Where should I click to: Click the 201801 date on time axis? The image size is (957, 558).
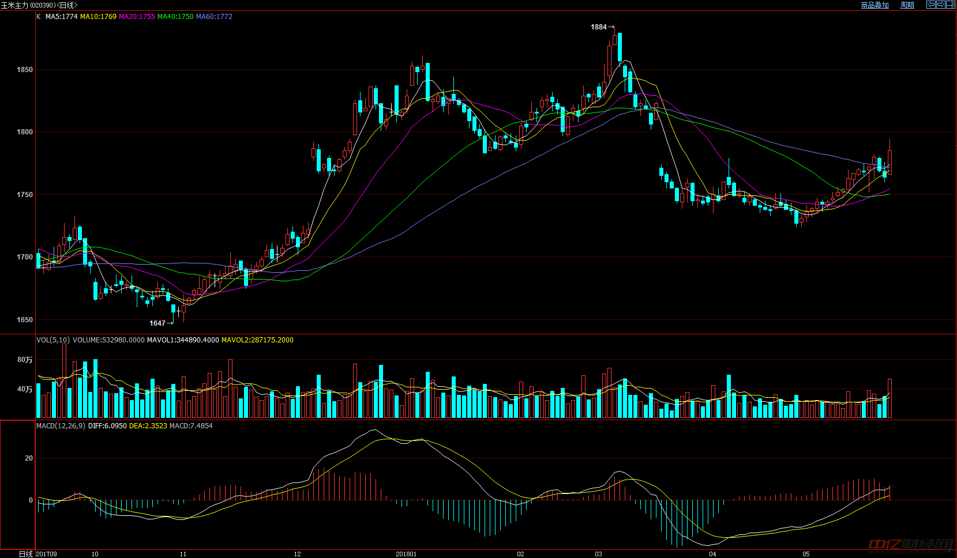pos(406,554)
